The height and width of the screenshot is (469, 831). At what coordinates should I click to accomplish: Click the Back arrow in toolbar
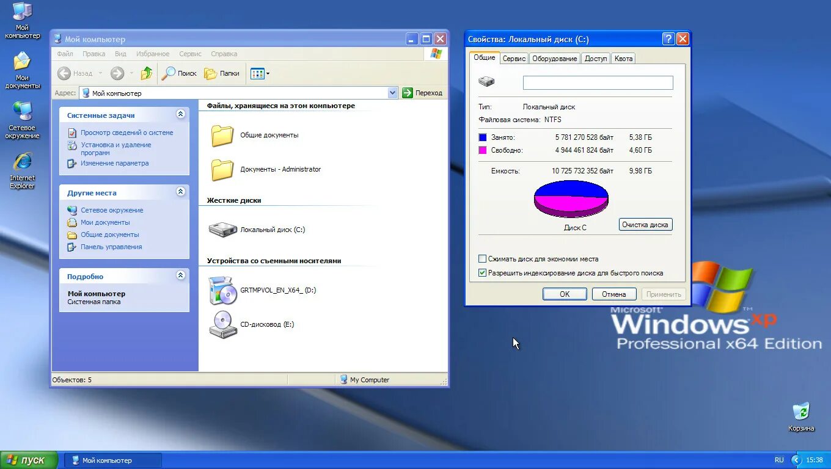[64, 73]
